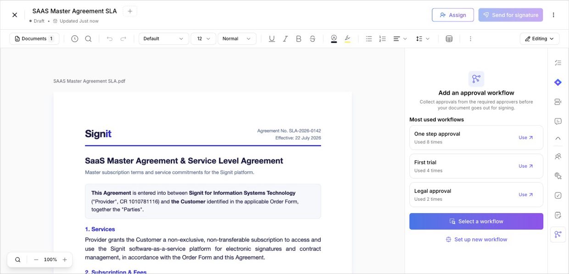569x274 pixels.
Task: Open search in document toolbar
Action: 88,39
